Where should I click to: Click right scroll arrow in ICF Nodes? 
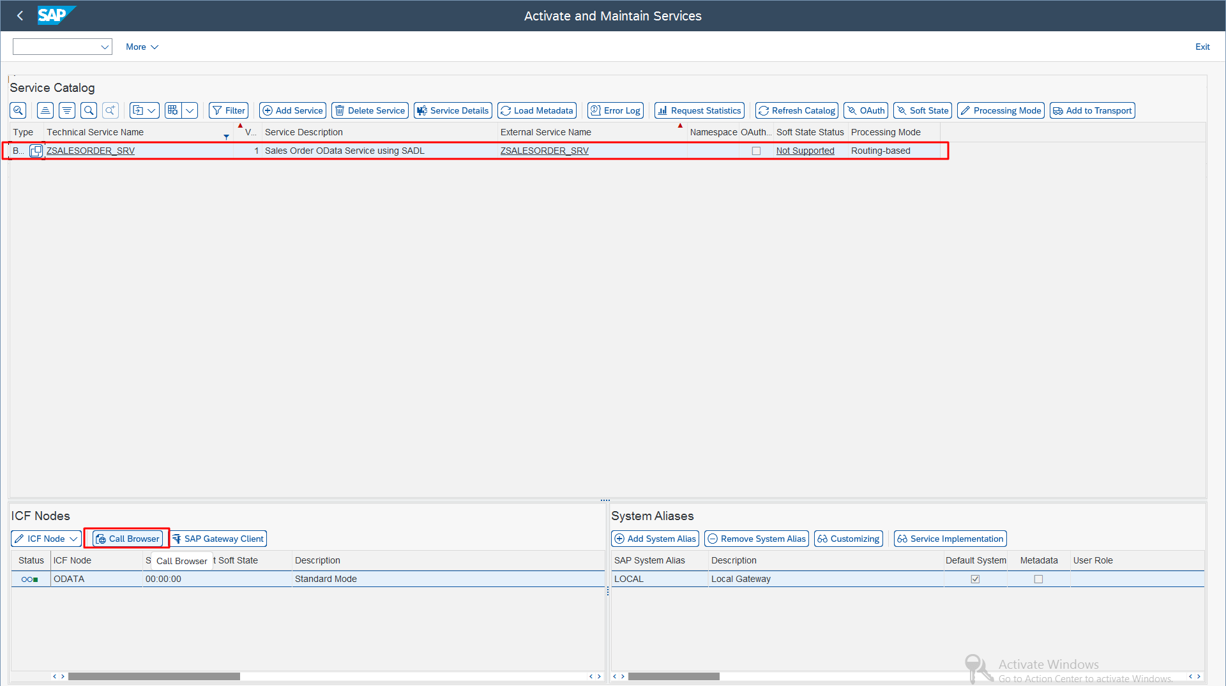point(599,676)
